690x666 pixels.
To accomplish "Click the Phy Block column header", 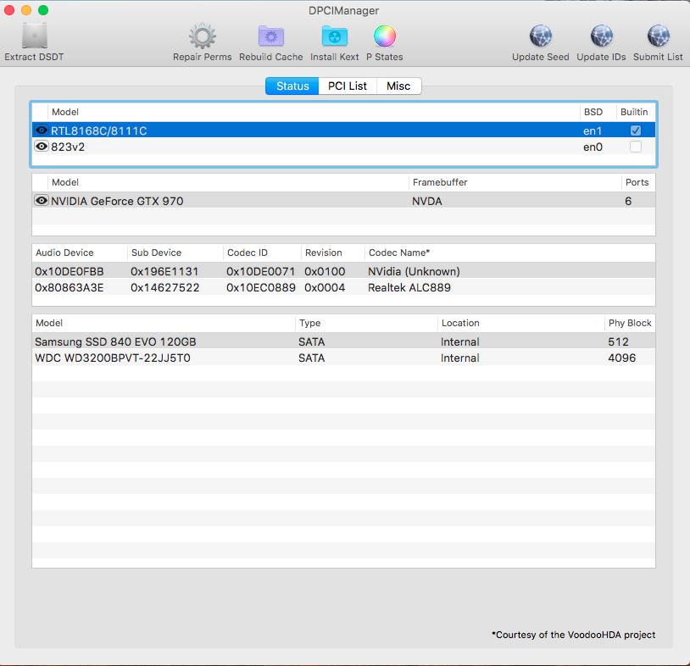I will (x=628, y=323).
